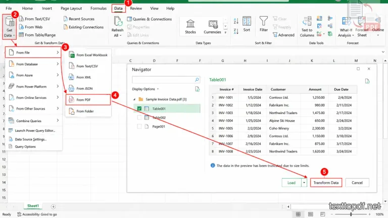Switch to the Insert tab
This screenshot has height=218, width=388.
pos(47,8)
